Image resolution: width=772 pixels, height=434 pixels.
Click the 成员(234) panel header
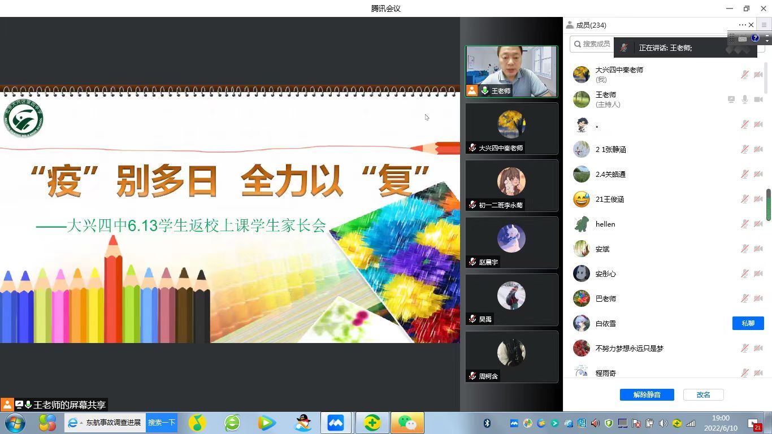point(591,25)
